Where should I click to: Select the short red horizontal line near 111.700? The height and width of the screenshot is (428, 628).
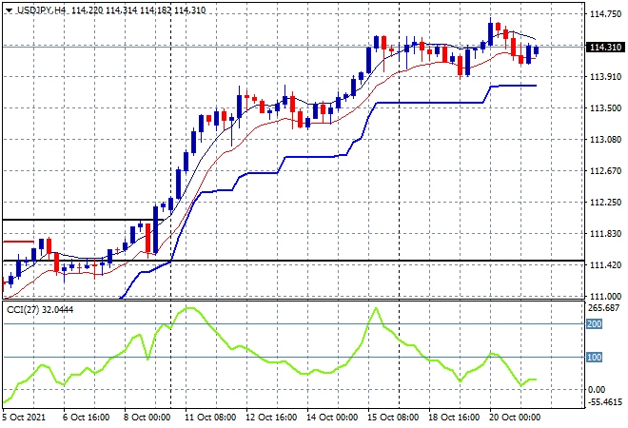[x=18, y=242]
